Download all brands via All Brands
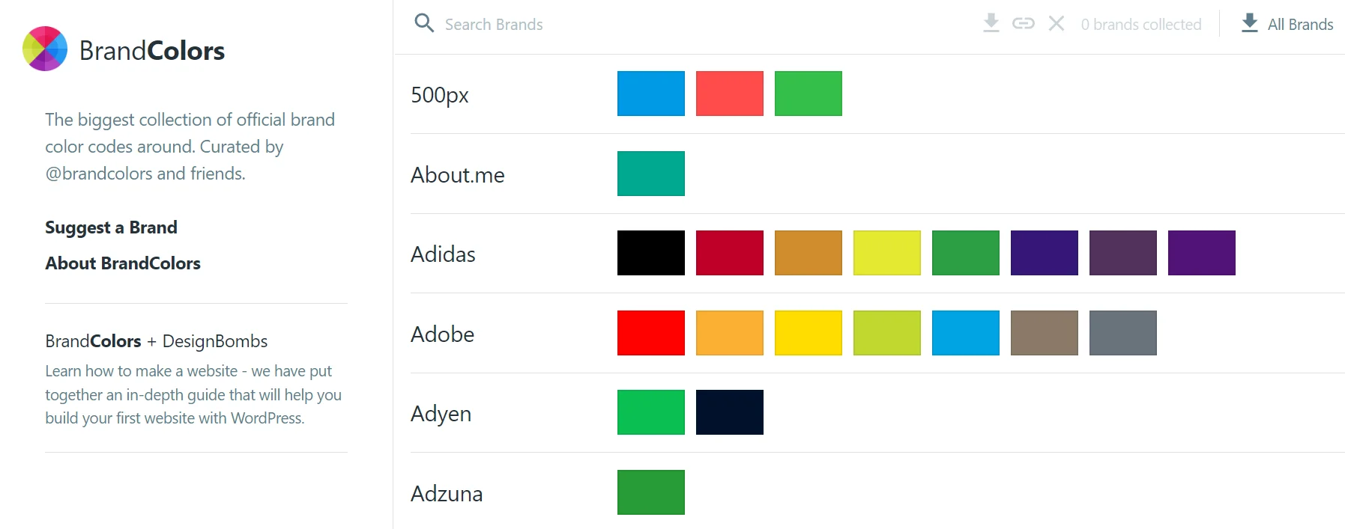The width and height of the screenshot is (1345, 529). pyautogui.click(x=1300, y=25)
